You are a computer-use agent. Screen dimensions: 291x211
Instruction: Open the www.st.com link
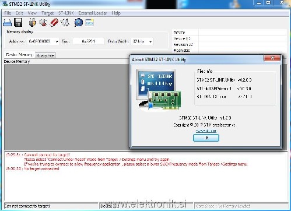pos(206,131)
